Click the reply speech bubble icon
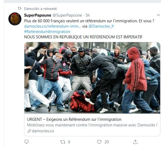The height and width of the screenshot is (146, 161). (x=27, y=142)
